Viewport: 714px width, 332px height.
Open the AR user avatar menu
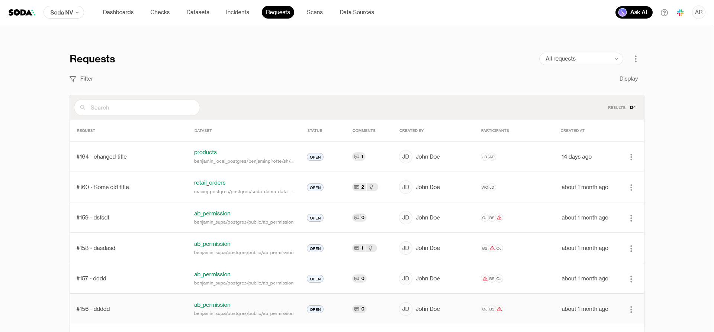698,12
